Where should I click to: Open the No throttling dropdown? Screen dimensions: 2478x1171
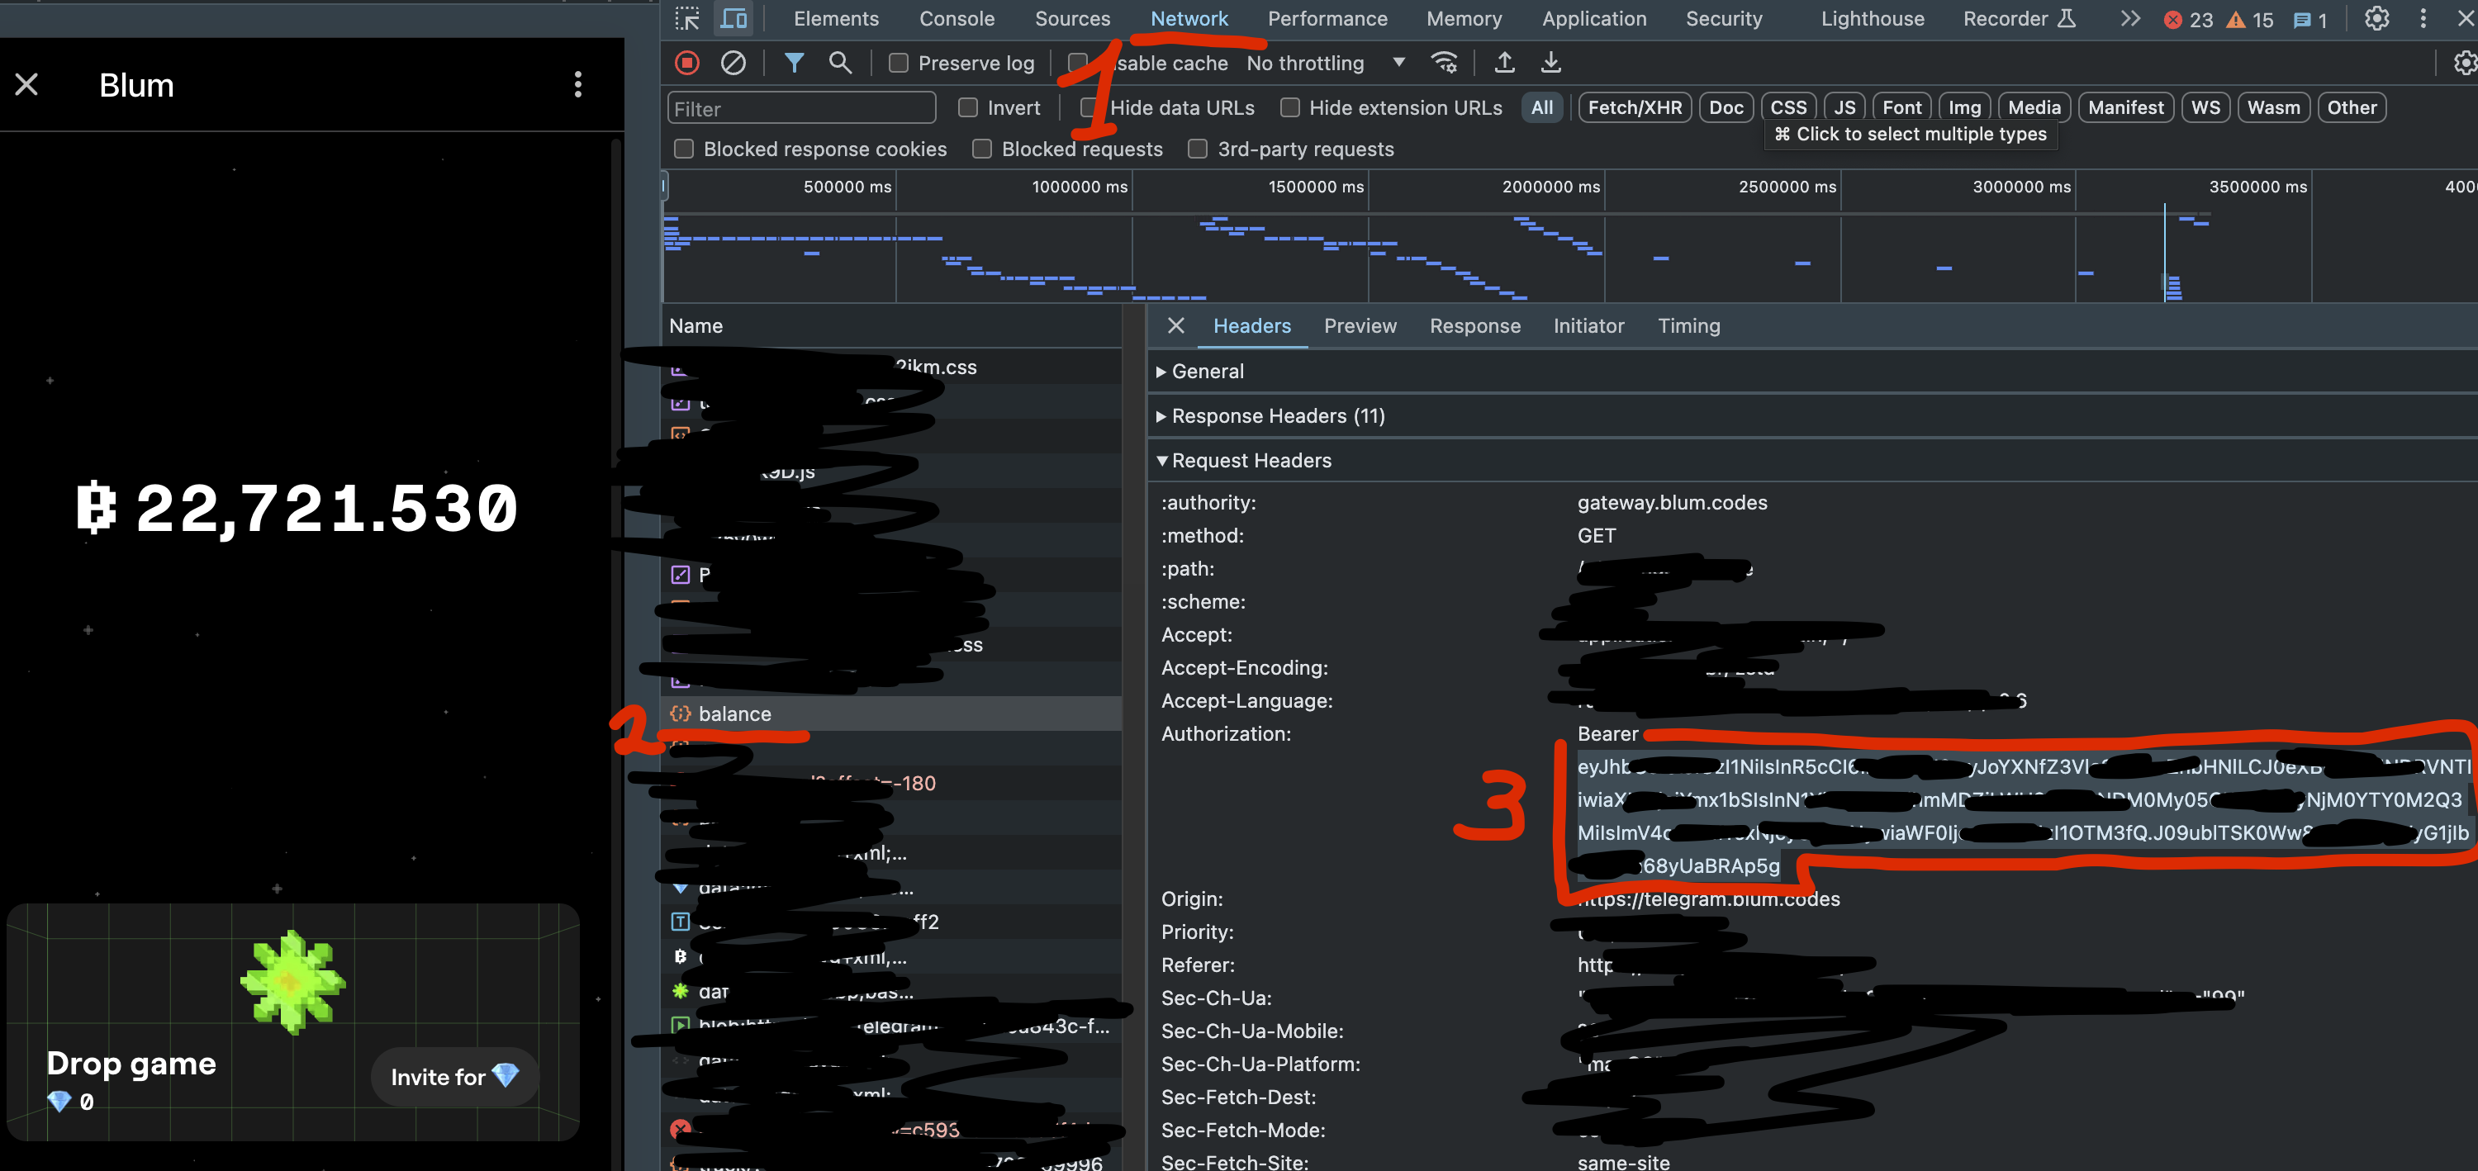(x=1326, y=63)
